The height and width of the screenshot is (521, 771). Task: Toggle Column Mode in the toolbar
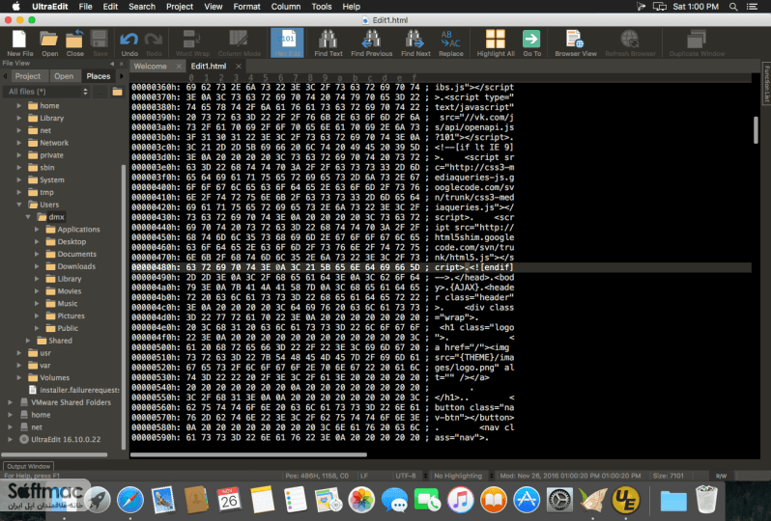tap(239, 43)
